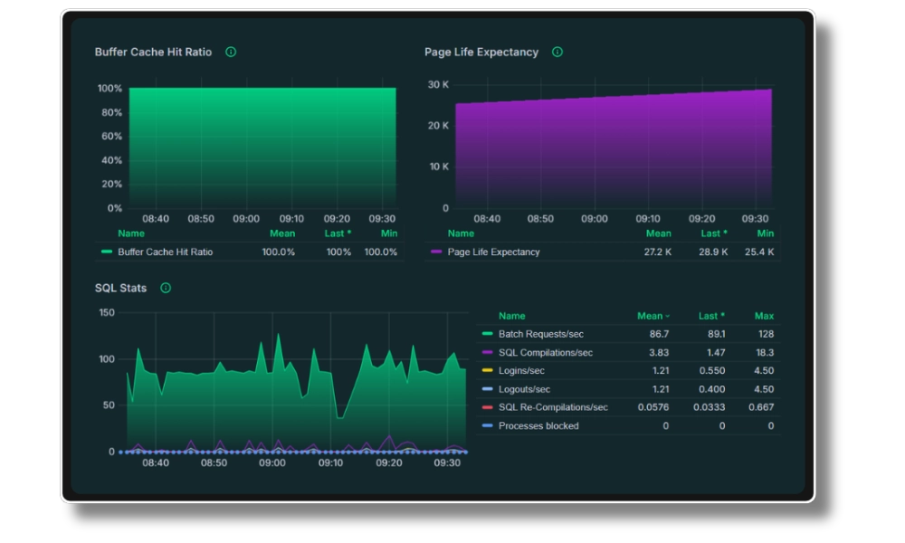The width and height of the screenshot is (905, 543).
Task: Open the Page Life Expectancy panel title menu
Action: pyautogui.click(x=481, y=52)
